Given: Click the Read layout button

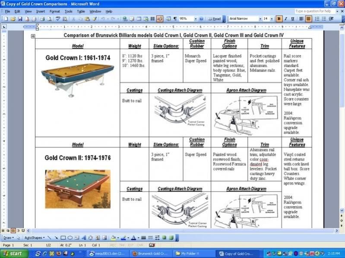Looking at the screenshot, I should coord(214,19).
